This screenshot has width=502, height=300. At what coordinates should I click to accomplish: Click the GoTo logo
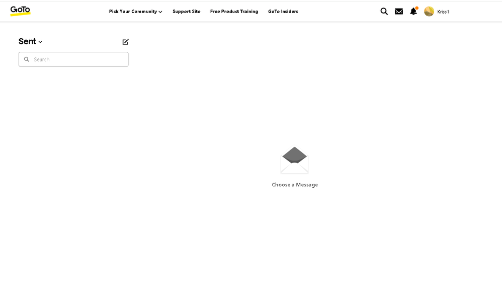coord(20,11)
